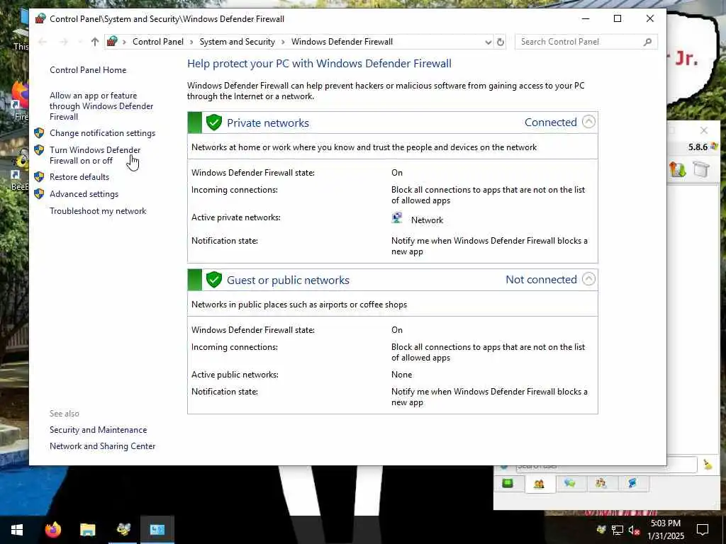Click the green shield icon in Private networks header
The width and height of the screenshot is (726, 544).
[x=214, y=123]
